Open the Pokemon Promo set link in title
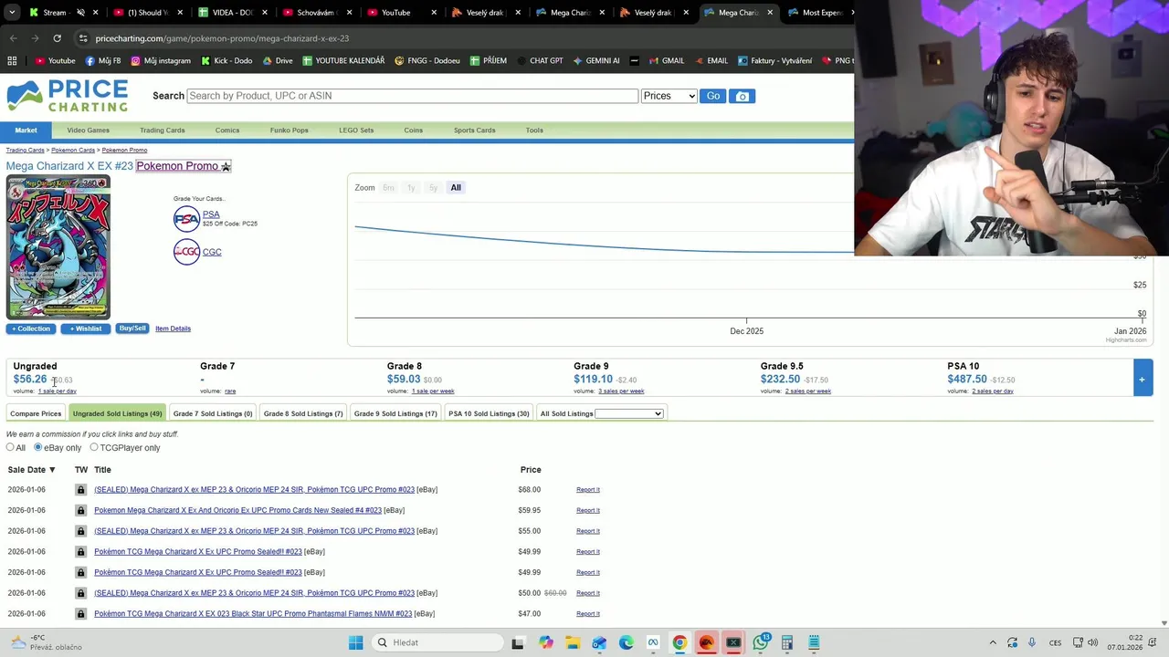 pos(184,166)
